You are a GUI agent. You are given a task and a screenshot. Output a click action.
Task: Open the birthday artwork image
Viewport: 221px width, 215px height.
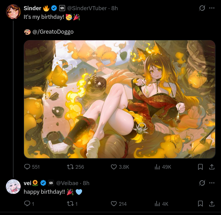pyautogui.click(x=120, y=99)
